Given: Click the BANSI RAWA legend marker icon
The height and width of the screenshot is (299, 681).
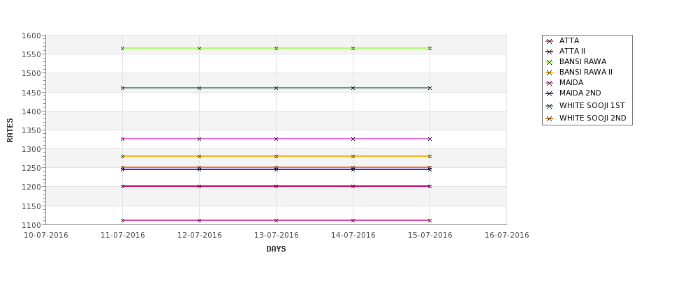Looking at the screenshot, I should (550, 62).
